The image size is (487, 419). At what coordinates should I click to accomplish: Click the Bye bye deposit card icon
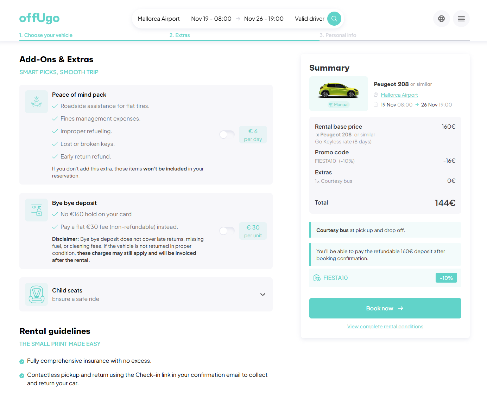pyautogui.click(x=36, y=210)
